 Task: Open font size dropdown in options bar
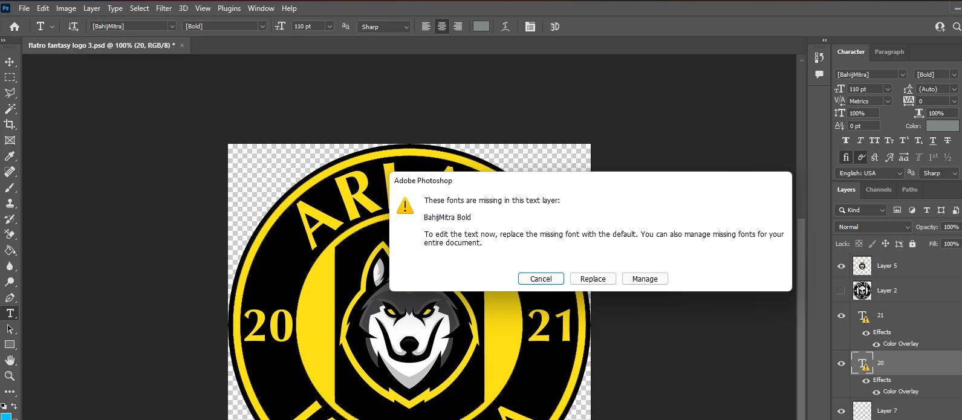(x=330, y=27)
